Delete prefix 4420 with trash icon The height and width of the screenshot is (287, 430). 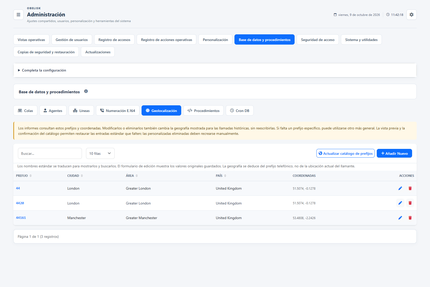point(410,203)
